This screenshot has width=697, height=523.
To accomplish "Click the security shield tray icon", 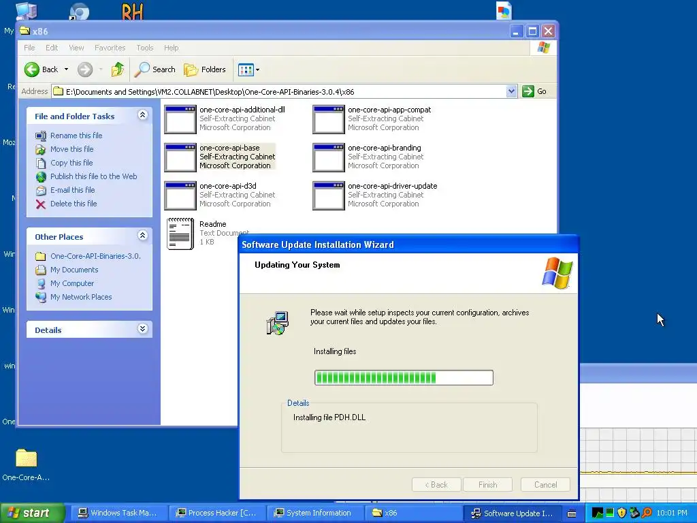I will (x=622, y=513).
